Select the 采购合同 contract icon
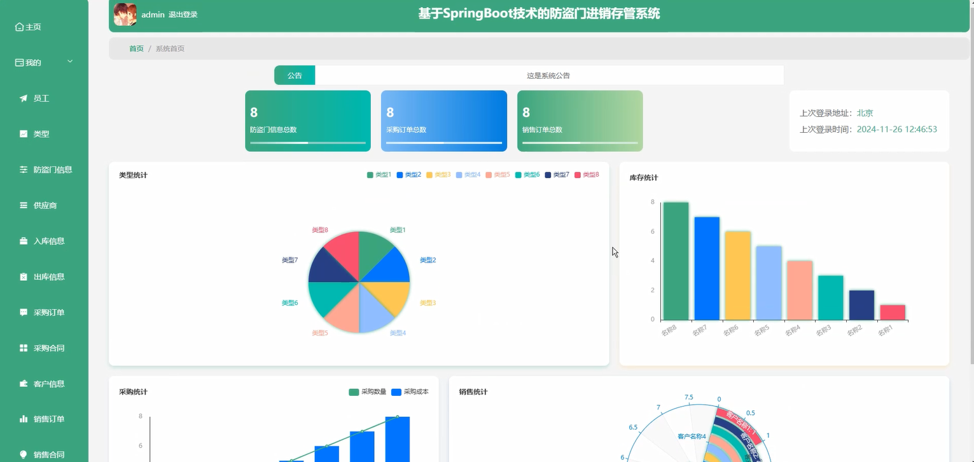Viewport: 974px width, 462px height. (22, 347)
